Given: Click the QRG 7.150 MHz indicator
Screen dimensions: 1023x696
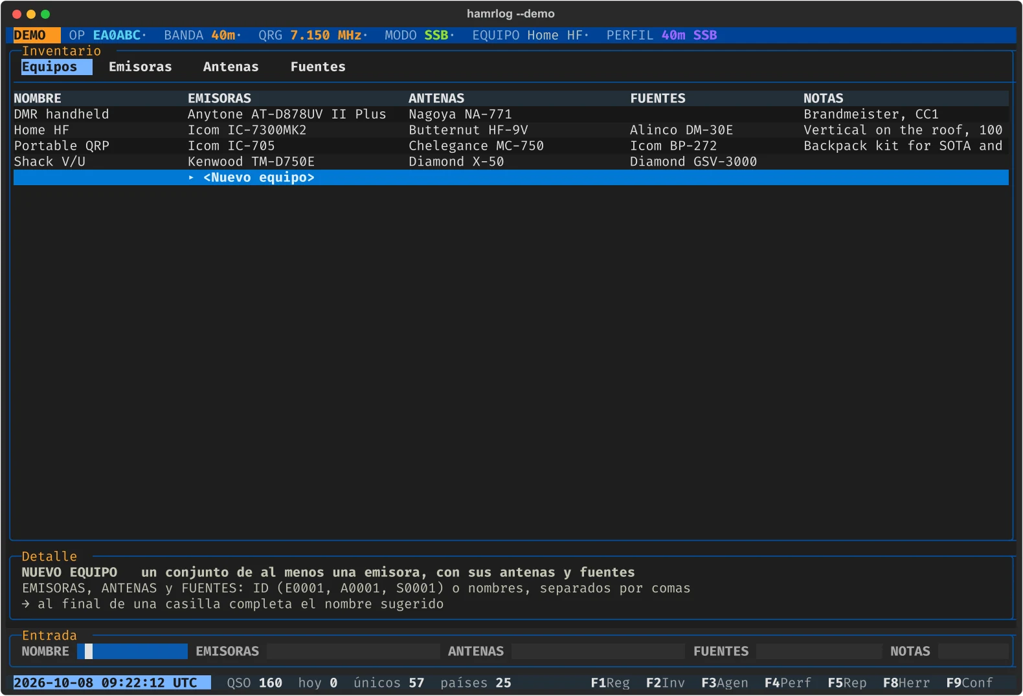Looking at the screenshot, I should coord(310,35).
